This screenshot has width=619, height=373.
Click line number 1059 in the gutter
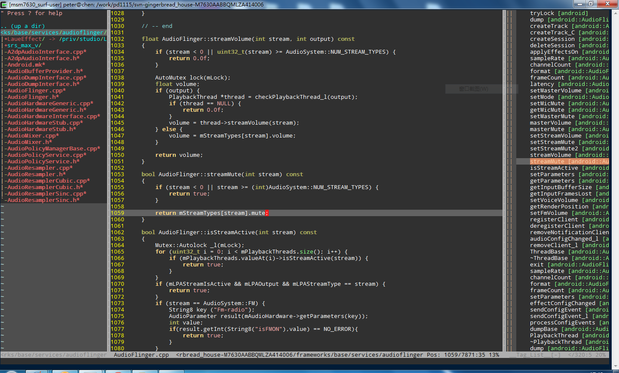click(x=117, y=213)
